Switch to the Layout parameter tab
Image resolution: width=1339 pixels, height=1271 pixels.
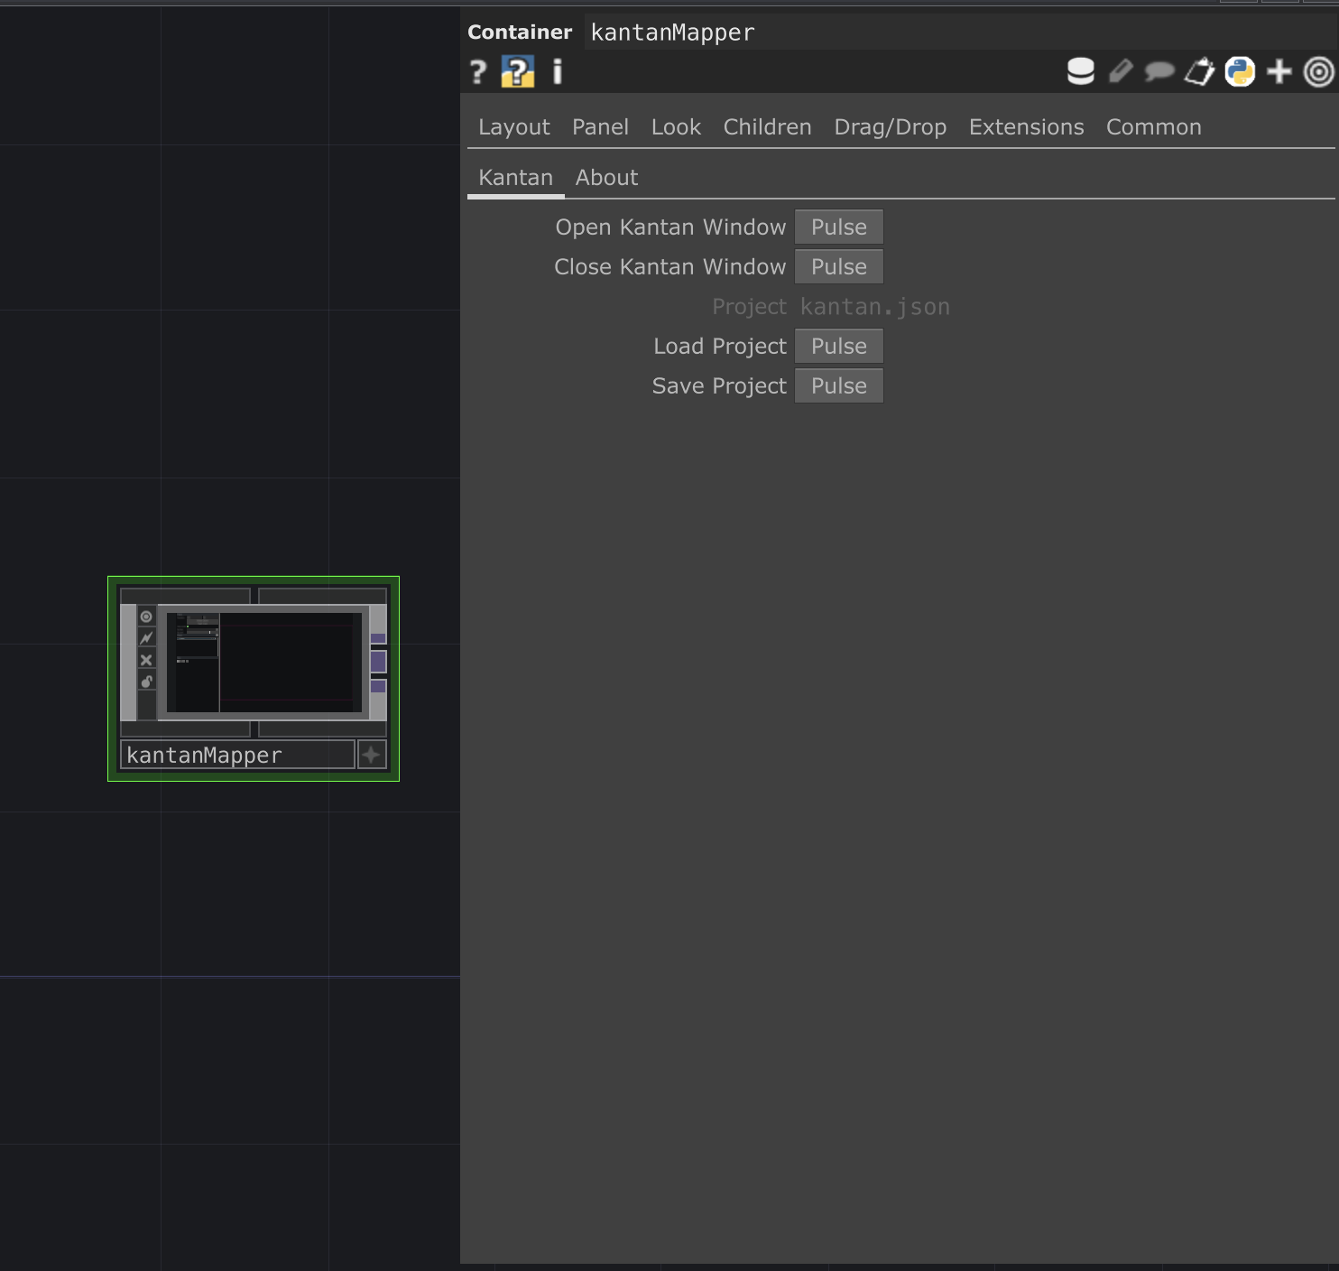tap(513, 127)
